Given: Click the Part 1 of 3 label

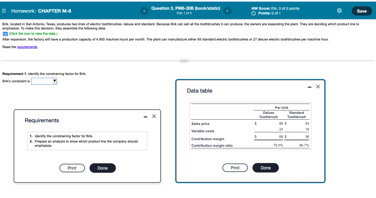Looking at the screenshot, I should pos(184,13).
